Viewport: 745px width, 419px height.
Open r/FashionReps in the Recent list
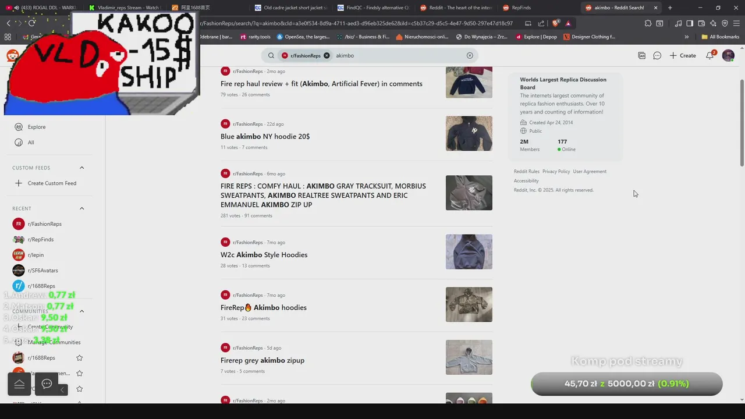[x=45, y=224]
